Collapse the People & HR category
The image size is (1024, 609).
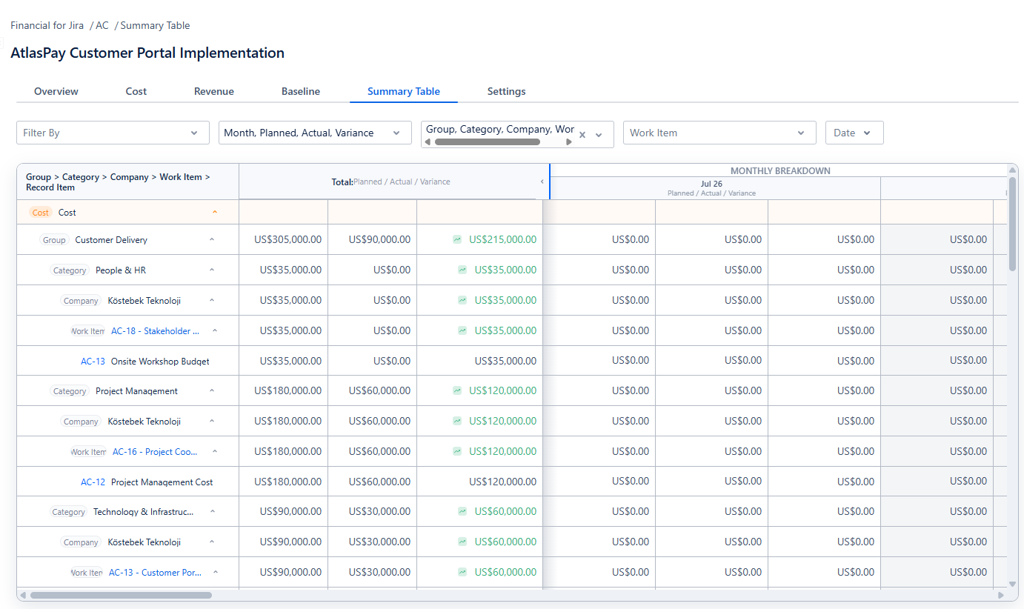pyautogui.click(x=212, y=270)
